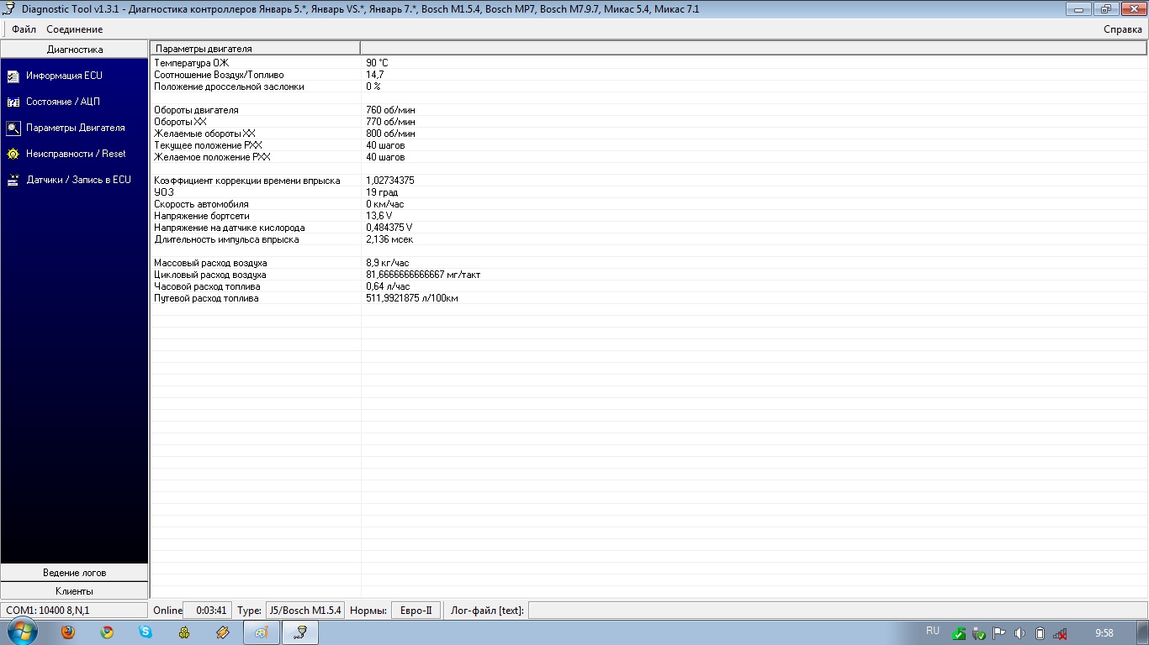Select the Температура ОЖ row label

191,63
